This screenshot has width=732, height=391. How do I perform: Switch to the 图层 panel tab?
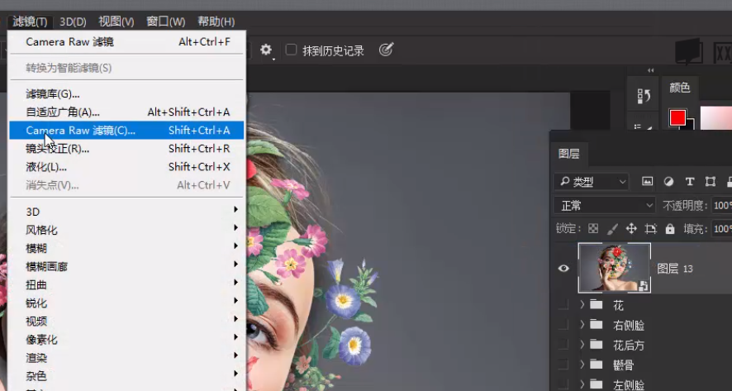point(568,154)
